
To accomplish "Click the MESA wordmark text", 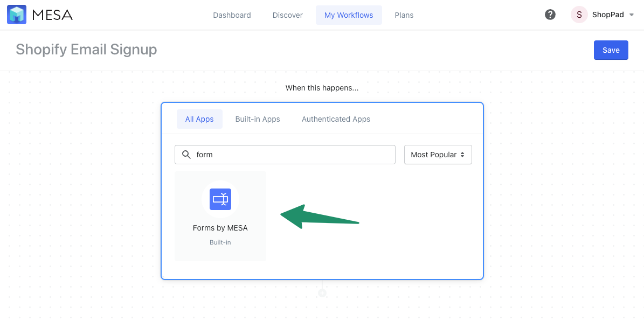I will pyautogui.click(x=52, y=15).
